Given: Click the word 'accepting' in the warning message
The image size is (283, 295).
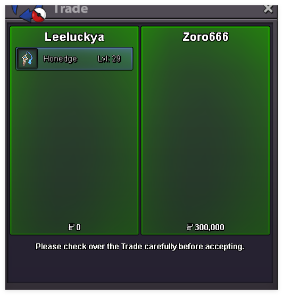Looking at the screenshot, I should point(224,247).
